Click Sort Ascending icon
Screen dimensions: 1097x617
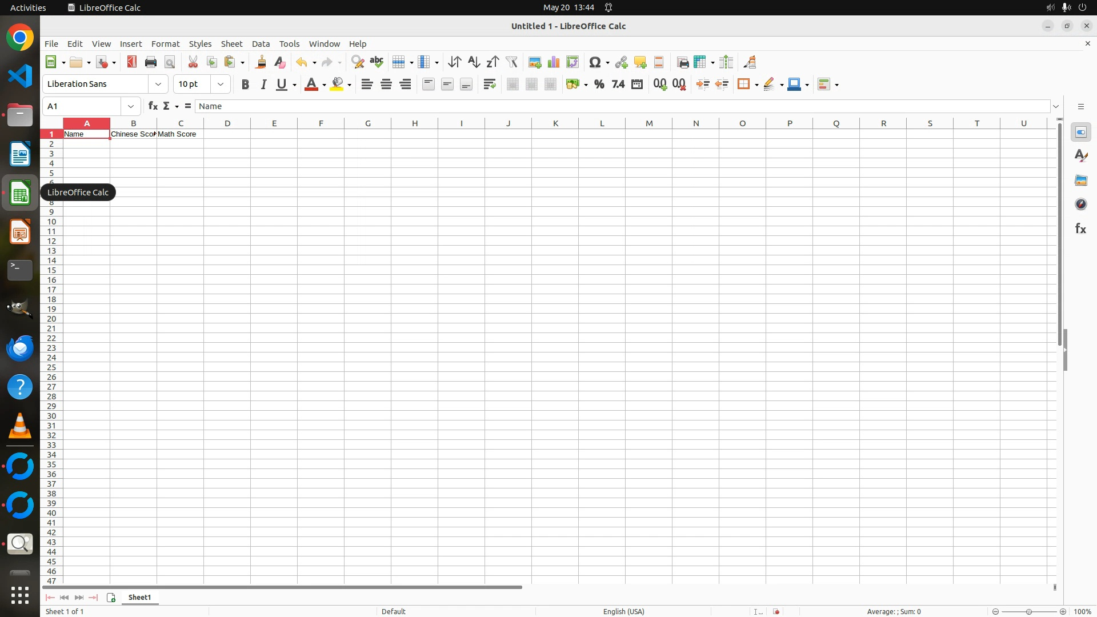coord(474,62)
